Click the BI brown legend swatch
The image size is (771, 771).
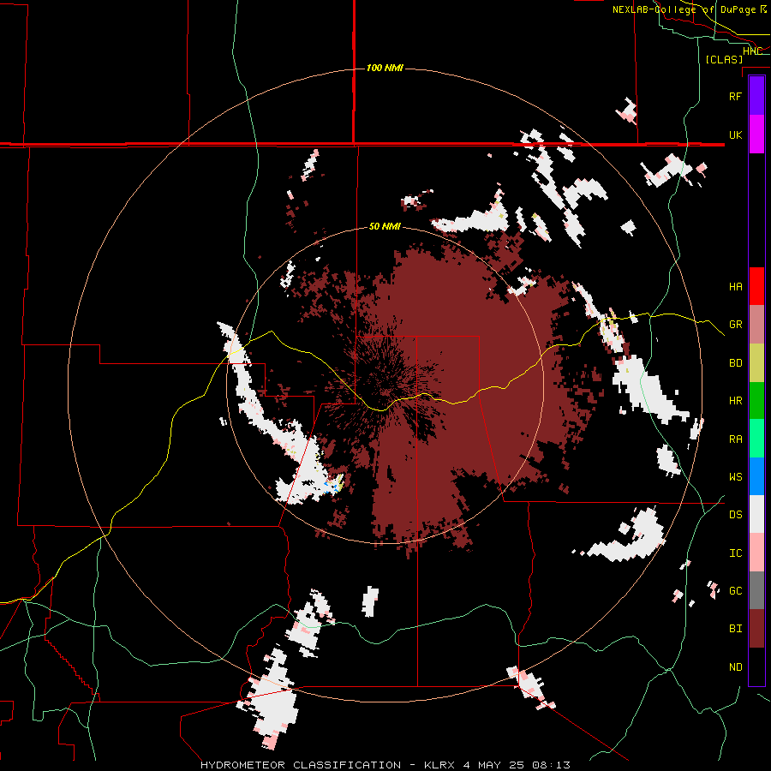pos(756,629)
